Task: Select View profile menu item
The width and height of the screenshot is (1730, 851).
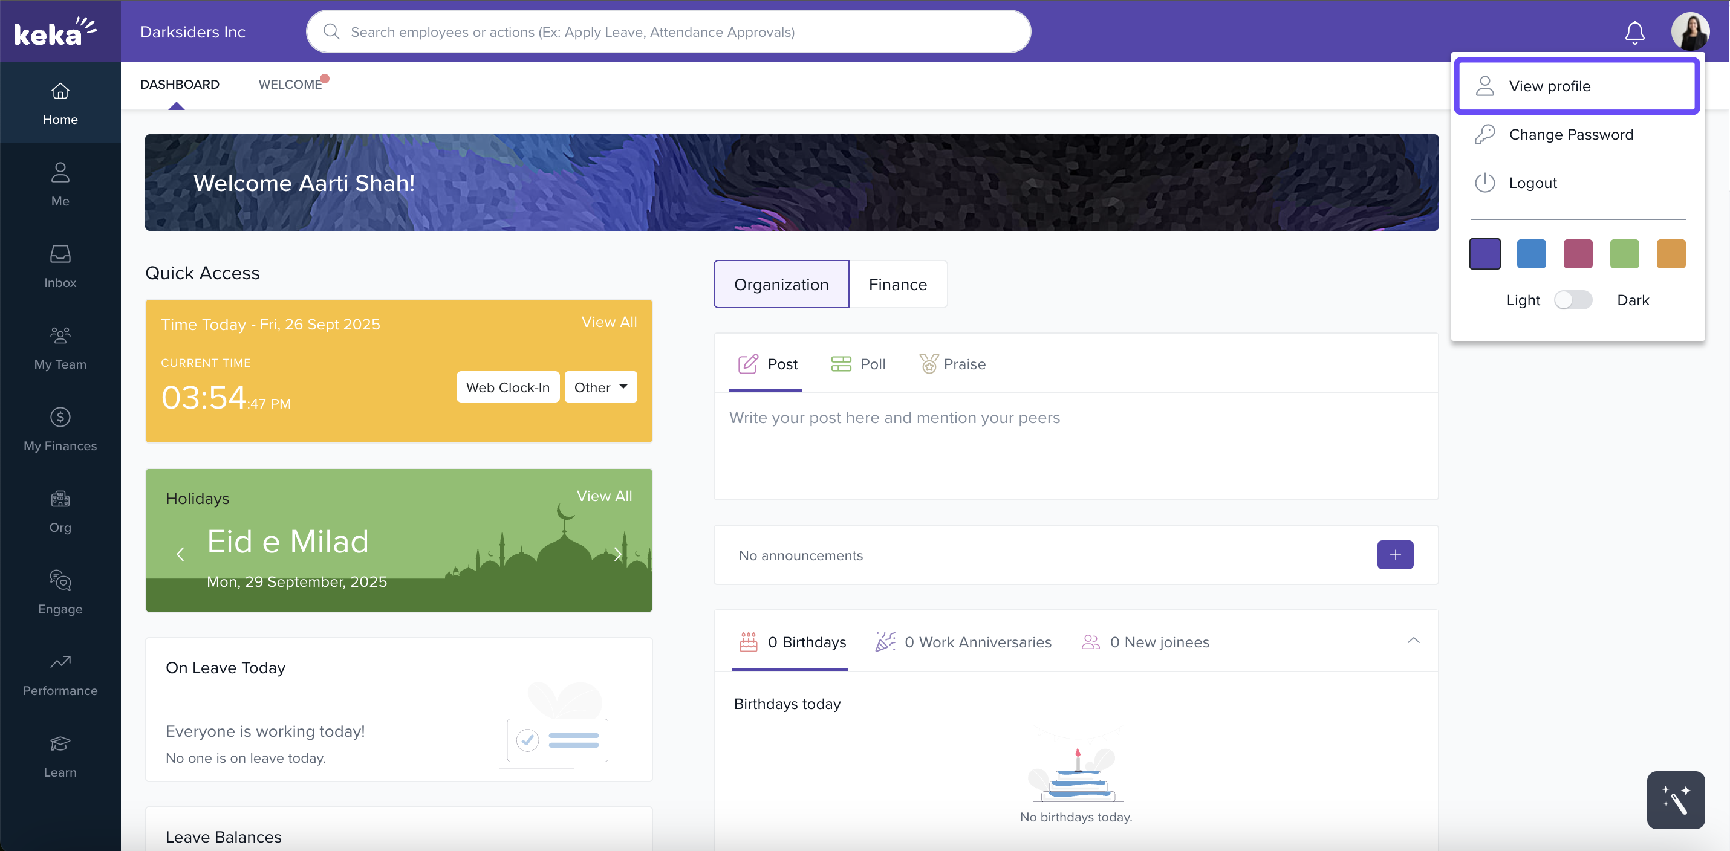Action: (1576, 86)
